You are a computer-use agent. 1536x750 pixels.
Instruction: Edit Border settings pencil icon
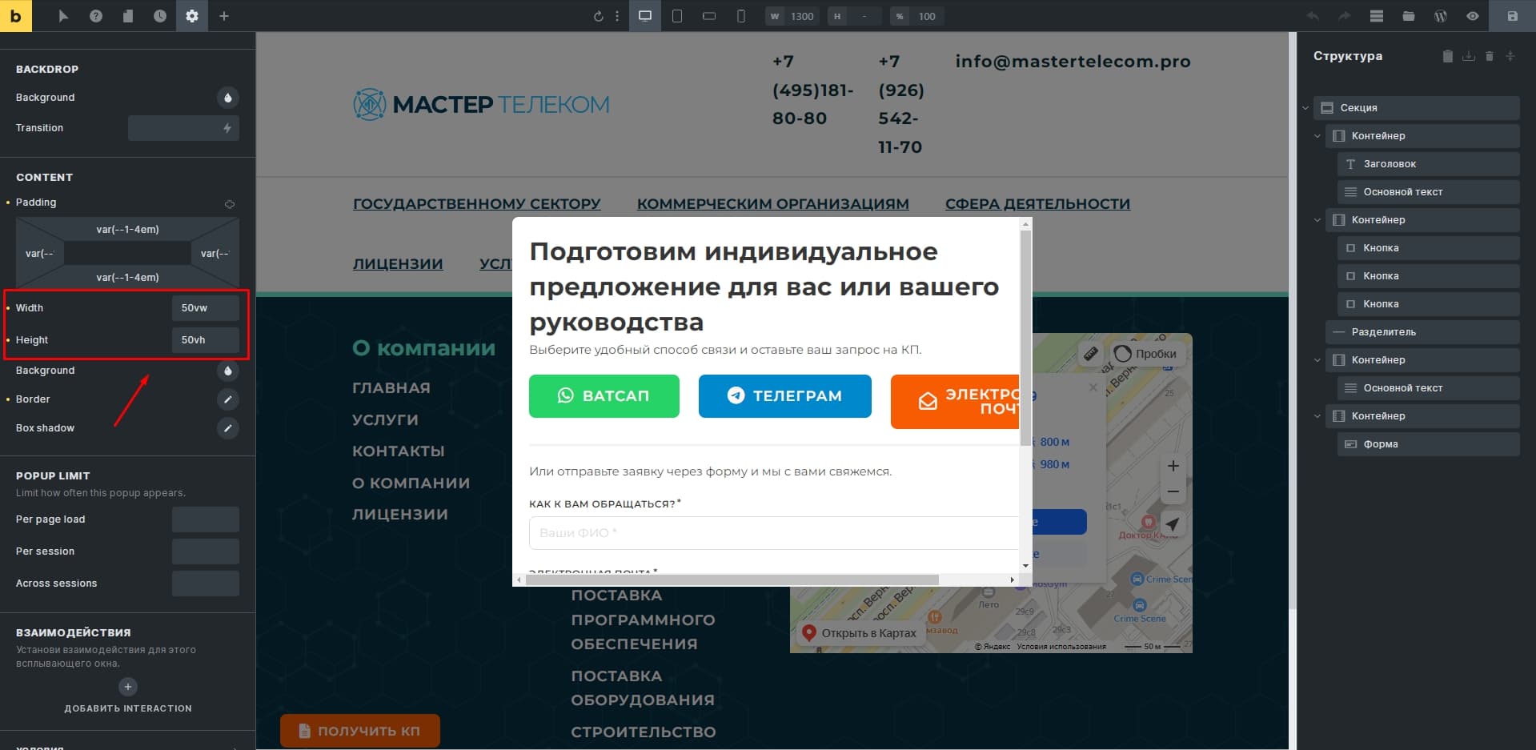click(x=228, y=399)
